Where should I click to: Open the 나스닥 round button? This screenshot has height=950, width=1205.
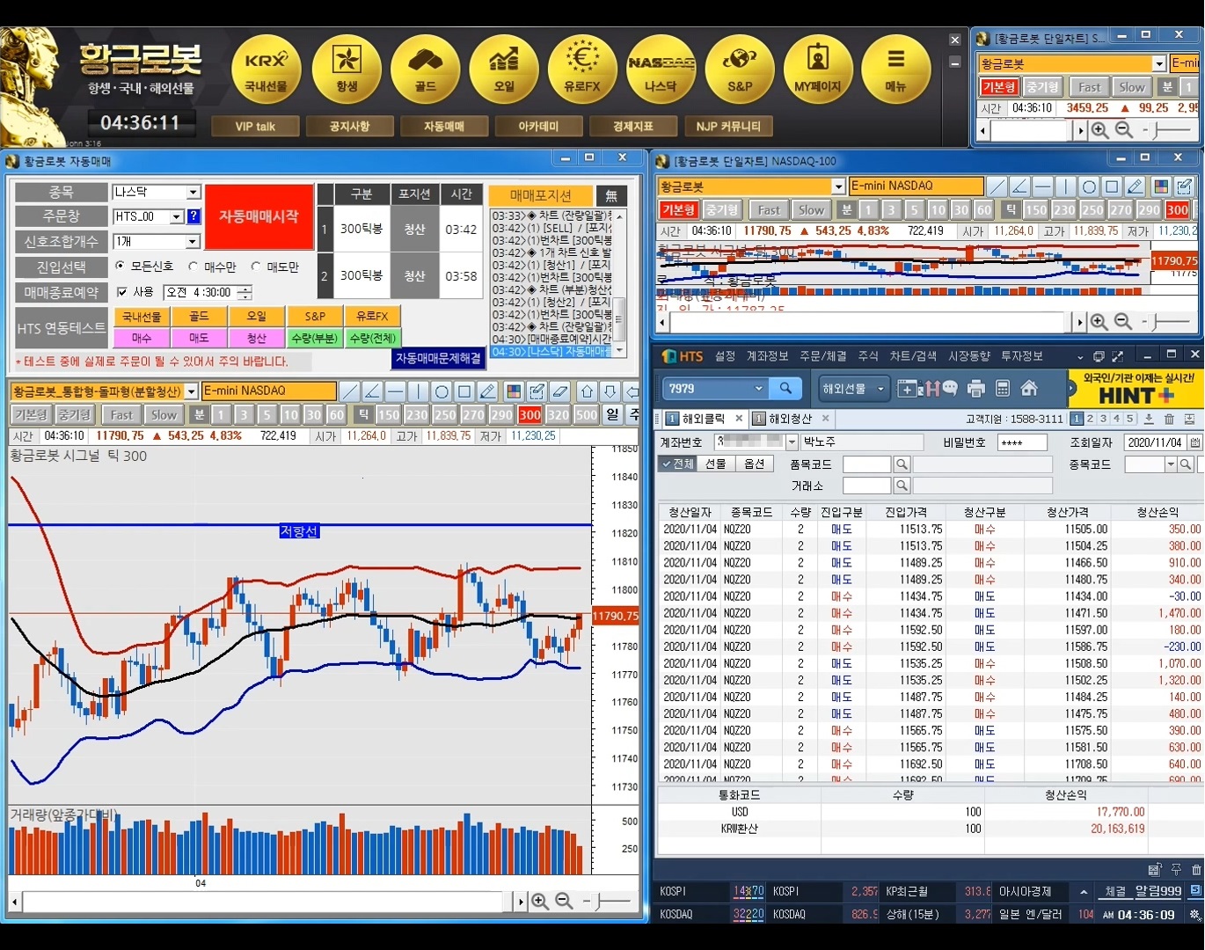[x=661, y=70]
